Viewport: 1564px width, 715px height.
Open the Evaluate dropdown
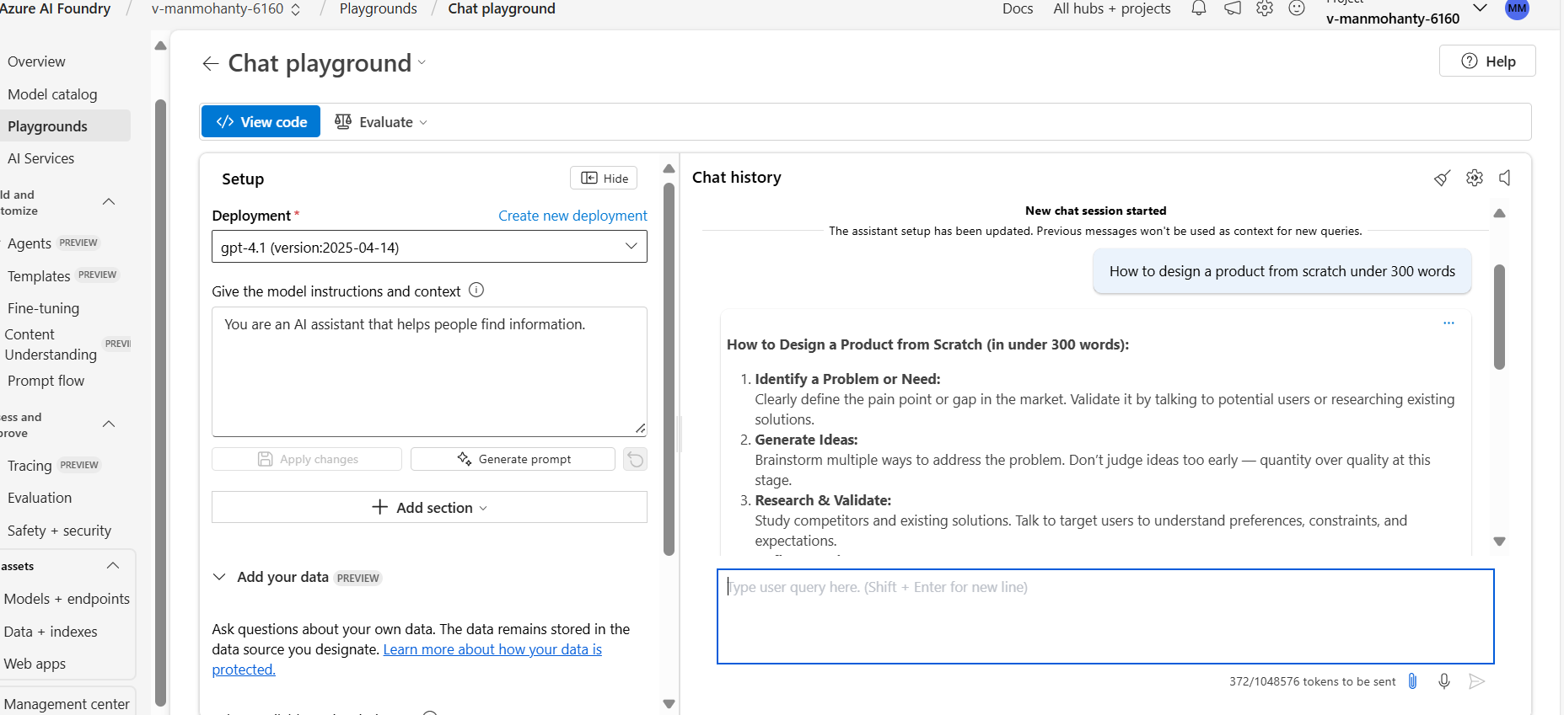pyautogui.click(x=380, y=121)
